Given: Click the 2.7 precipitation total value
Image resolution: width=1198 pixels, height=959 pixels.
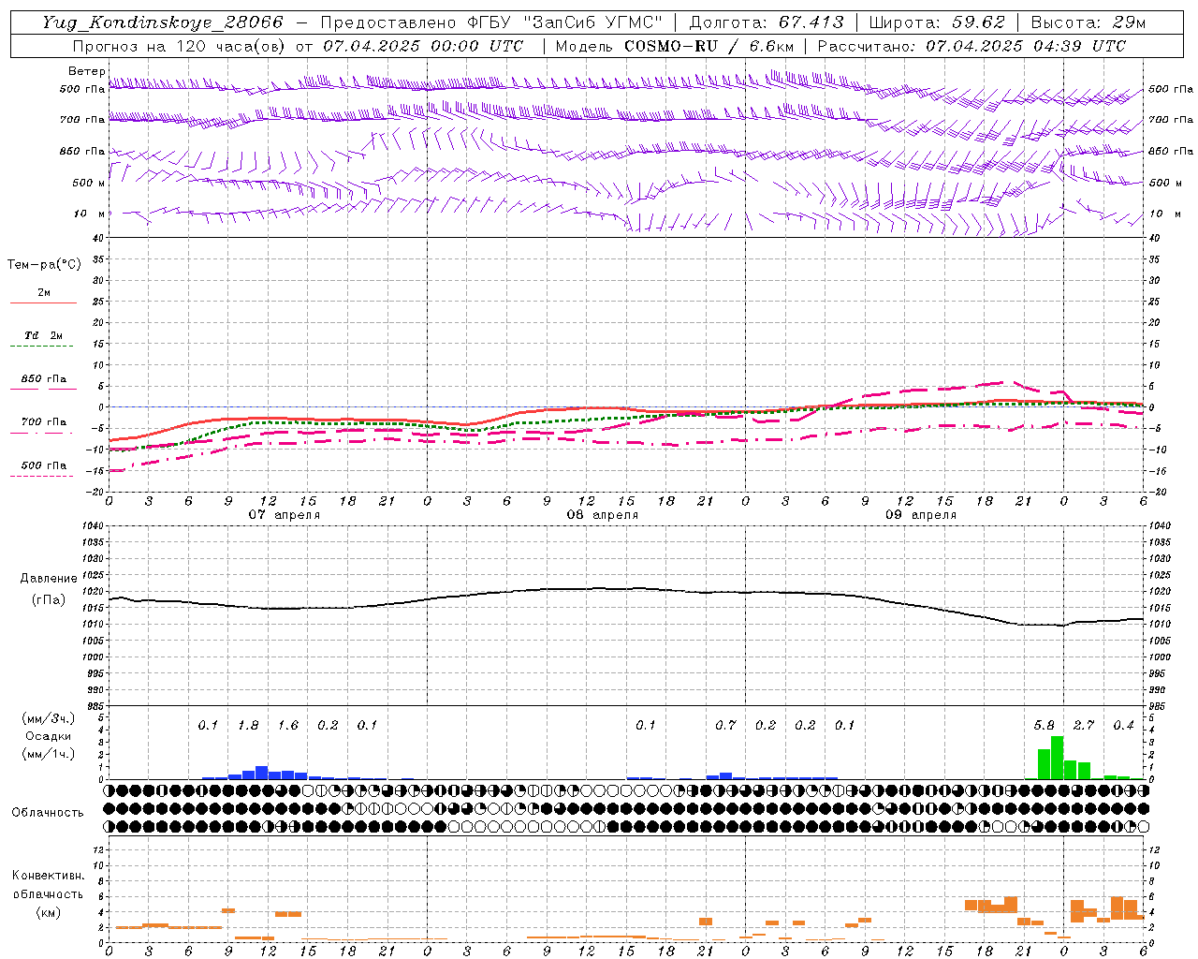Looking at the screenshot, I should coord(1083,726).
